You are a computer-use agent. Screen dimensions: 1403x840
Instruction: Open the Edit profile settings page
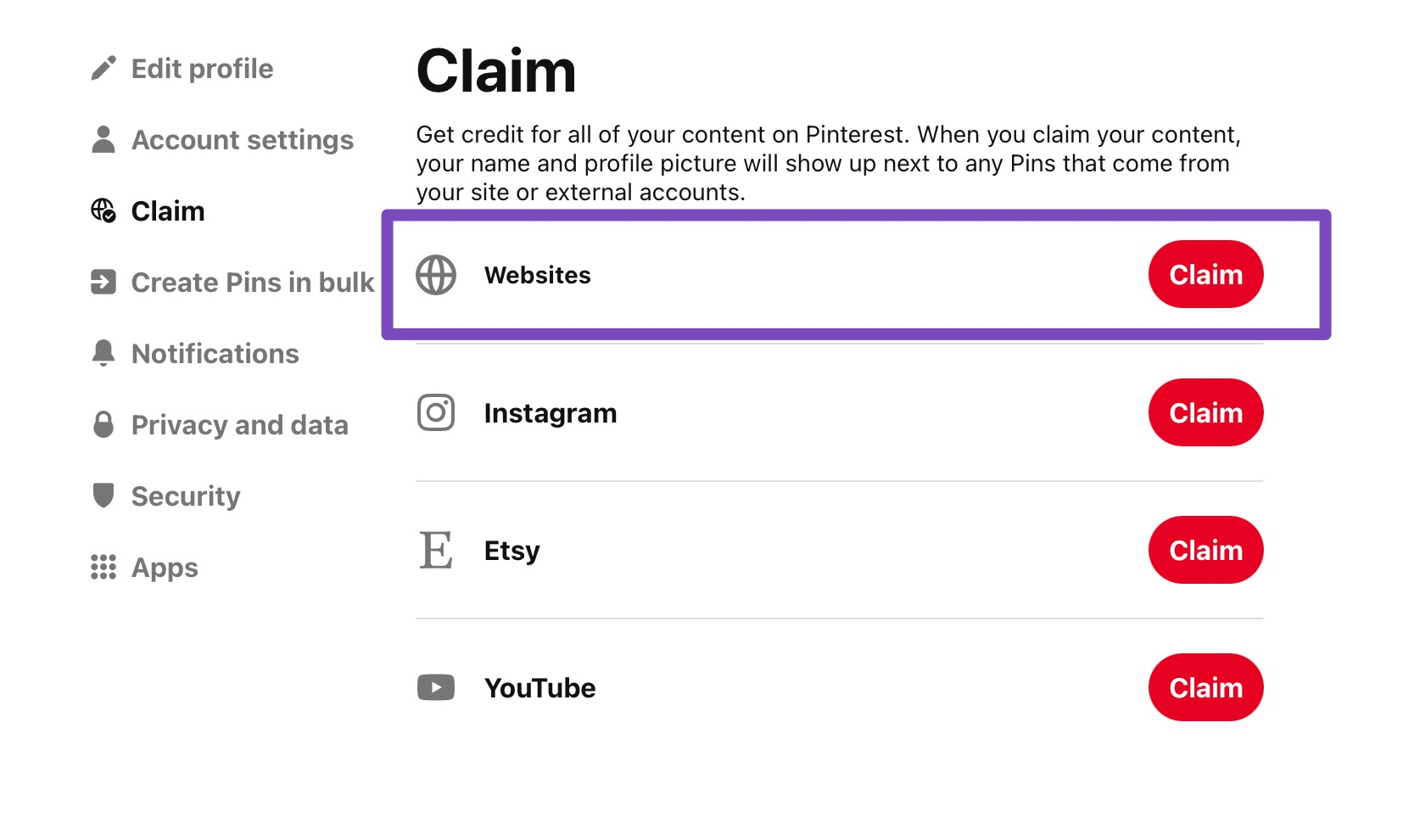202,69
